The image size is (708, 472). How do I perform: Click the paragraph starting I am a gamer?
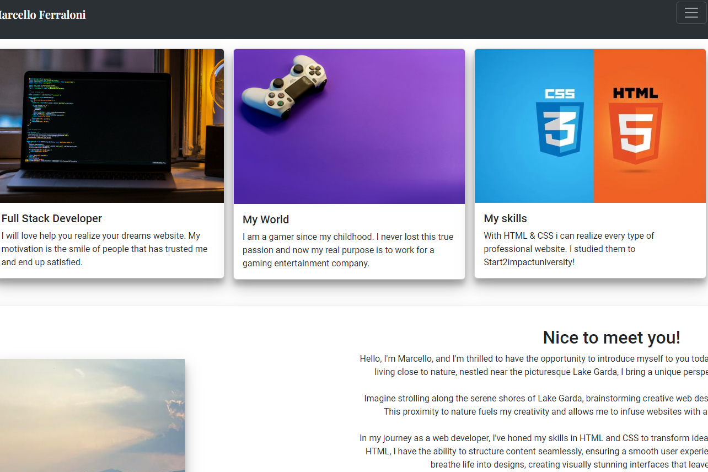pos(348,250)
